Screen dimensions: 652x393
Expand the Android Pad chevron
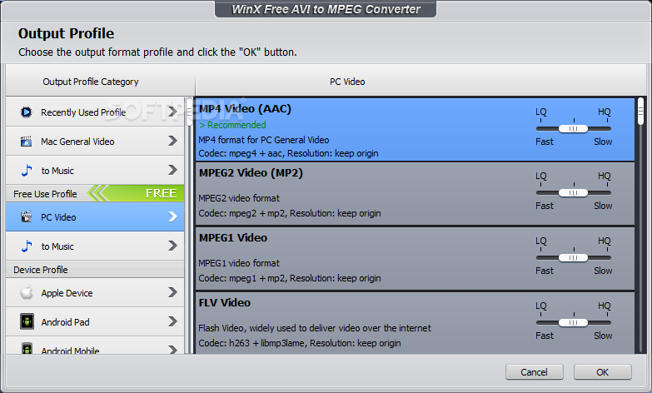(x=172, y=321)
